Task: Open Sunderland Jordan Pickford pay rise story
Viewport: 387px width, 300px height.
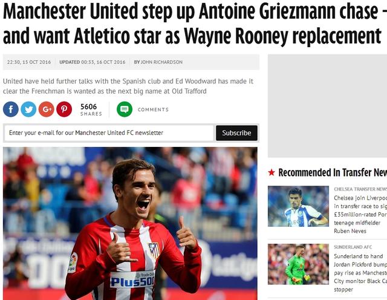Action: (x=360, y=273)
